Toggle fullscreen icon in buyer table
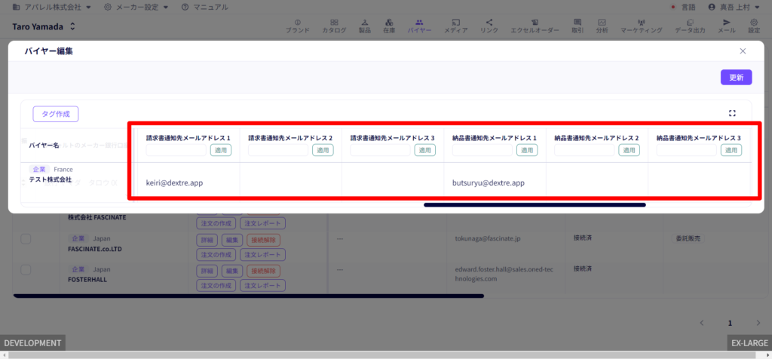This screenshot has width=772, height=359. pyautogui.click(x=732, y=113)
